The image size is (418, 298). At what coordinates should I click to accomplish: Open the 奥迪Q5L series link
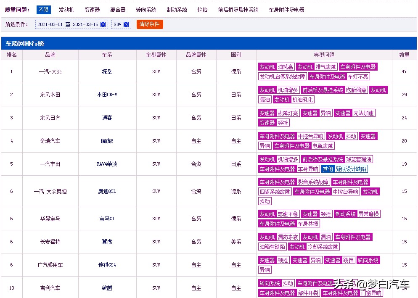coord(107,191)
